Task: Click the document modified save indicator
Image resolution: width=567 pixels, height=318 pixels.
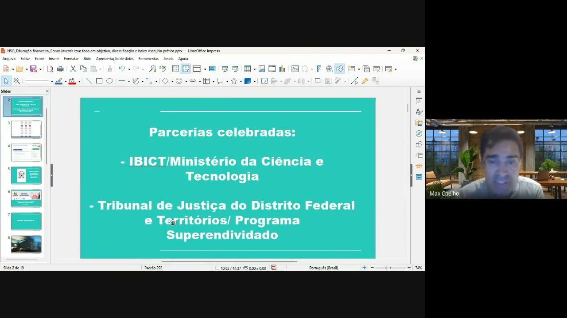Action: click(274, 268)
